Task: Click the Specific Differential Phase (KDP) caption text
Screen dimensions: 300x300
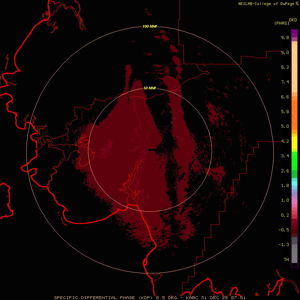Action: coord(104,298)
